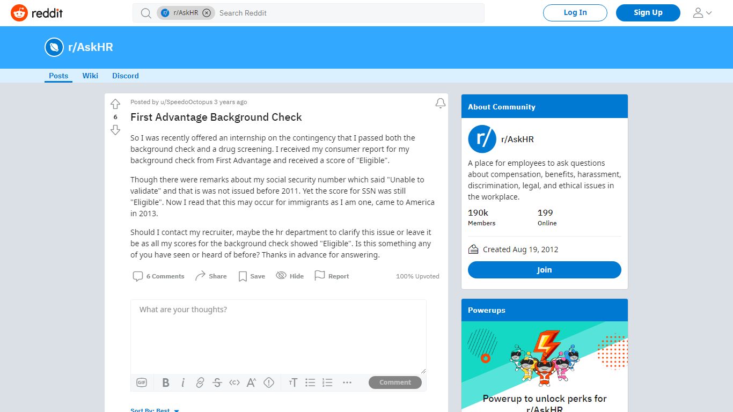Toggle strikethrough formatting
The height and width of the screenshot is (412, 733).
pos(217,382)
